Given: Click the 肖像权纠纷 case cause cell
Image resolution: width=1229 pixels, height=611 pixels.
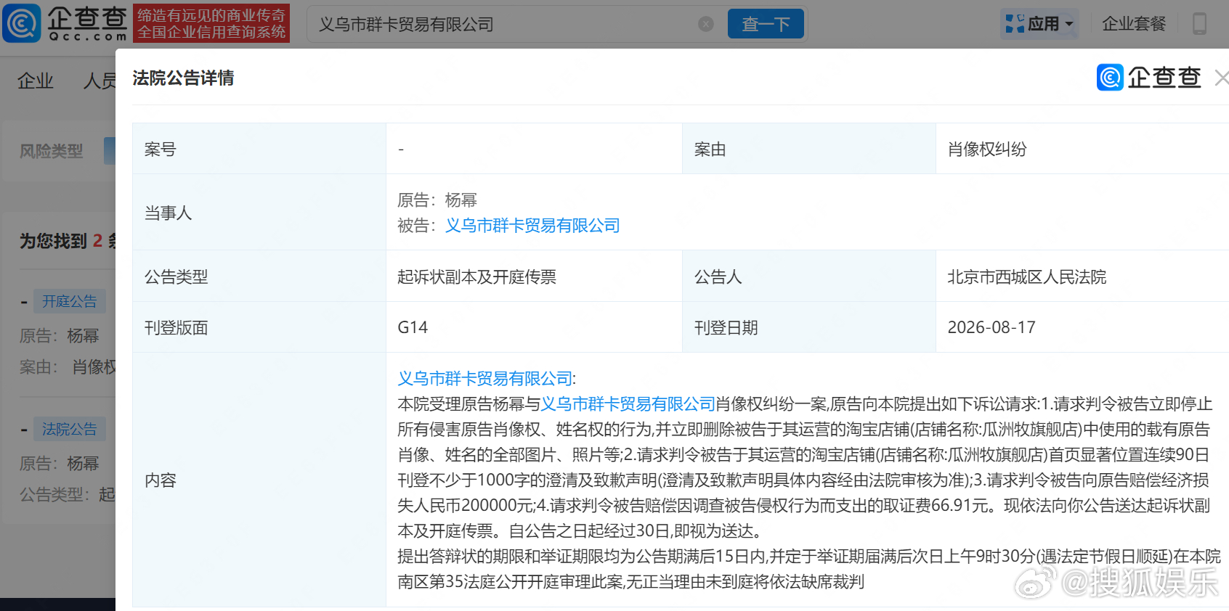Looking at the screenshot, I should [x=987, y=149].
